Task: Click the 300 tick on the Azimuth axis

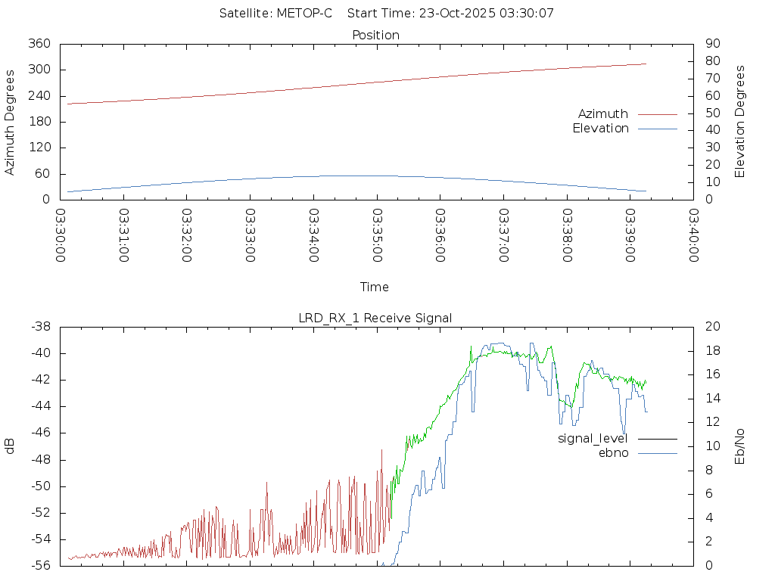Action: pyautogui.click(x=39, y=70)
